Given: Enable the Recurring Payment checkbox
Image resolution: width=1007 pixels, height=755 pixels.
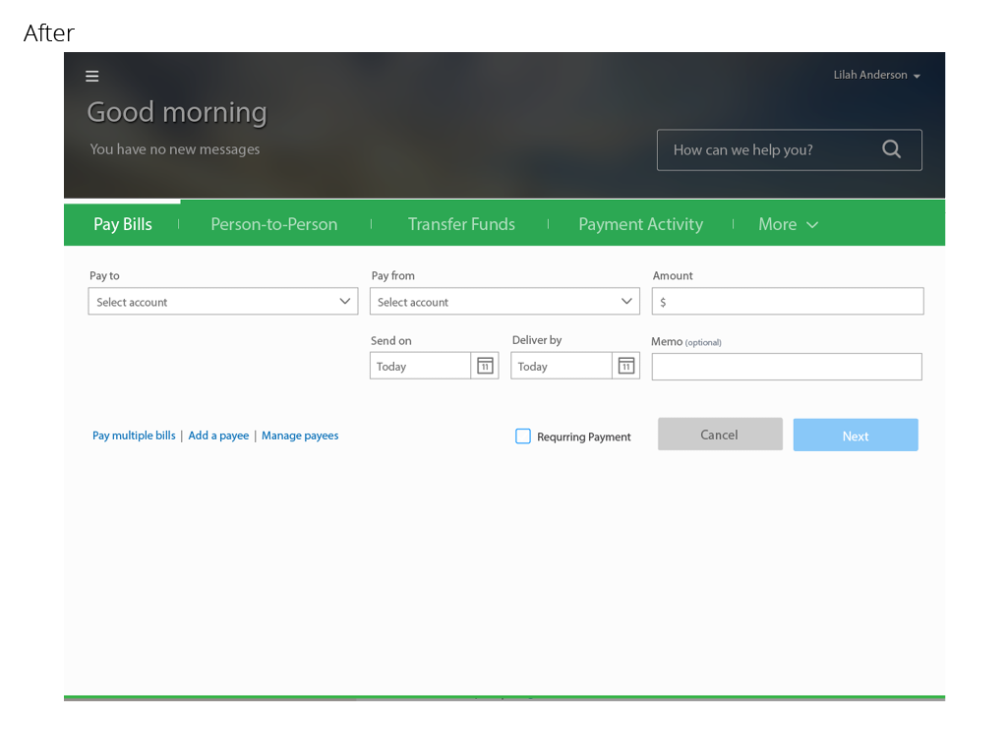Looking at the screenshot, I should pyautogui.click(x=523, y=436).
